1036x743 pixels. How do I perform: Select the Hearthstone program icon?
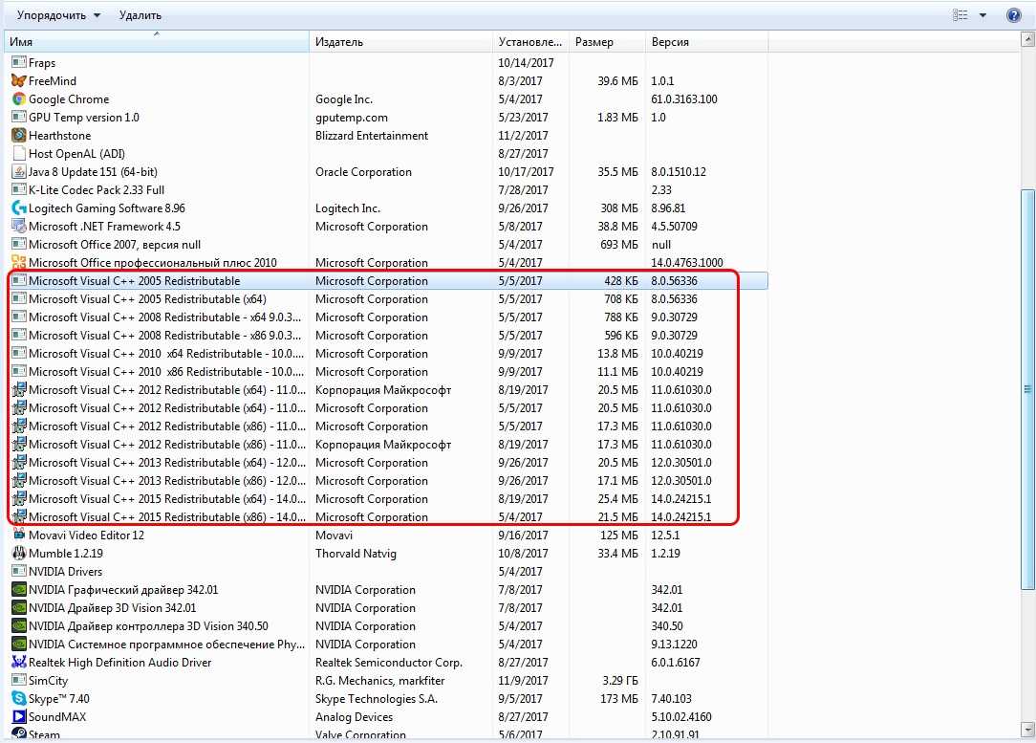click(x=19, y=136)
